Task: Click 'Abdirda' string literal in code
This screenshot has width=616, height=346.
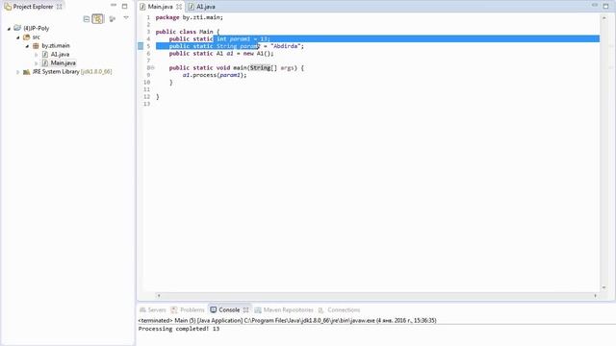Action: tap(286, 46)
